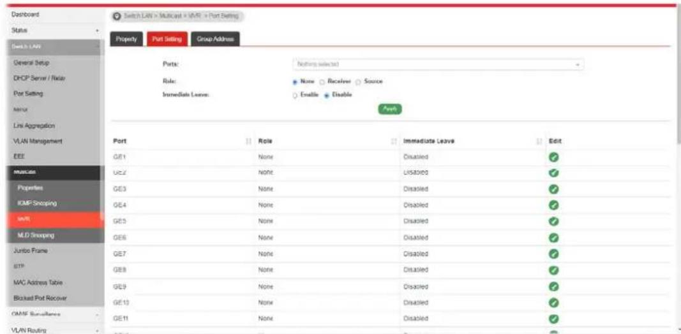Open Multicast Properties submenu item

click(x=30, y=188)
